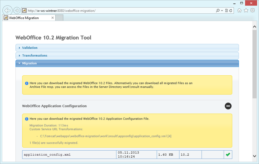
Task: Open the search dropdown arrow beside the magnifier
Action: (222, 11)
